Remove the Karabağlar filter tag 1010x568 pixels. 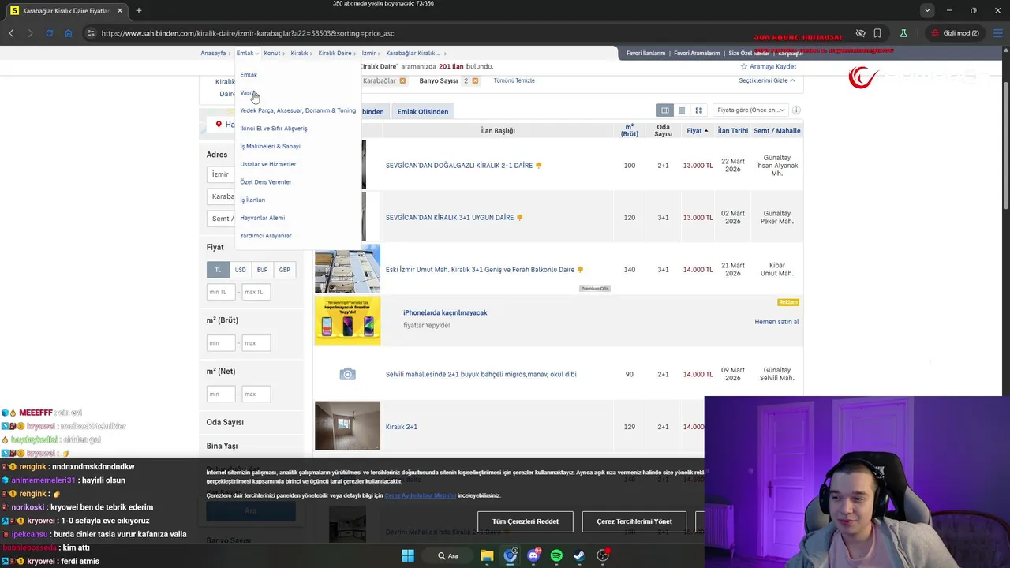(x=402, y=81)
